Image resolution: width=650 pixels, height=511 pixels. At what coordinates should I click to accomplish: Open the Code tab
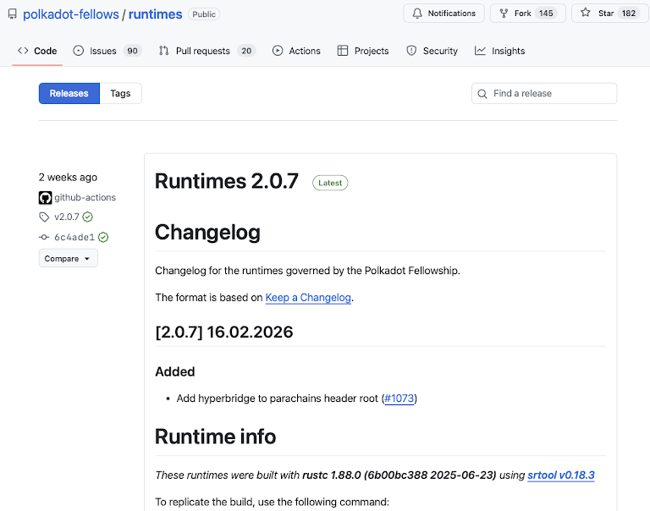click(37, 51)
